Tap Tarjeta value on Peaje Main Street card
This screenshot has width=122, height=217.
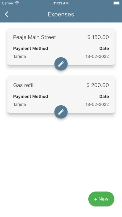point(20,57)
